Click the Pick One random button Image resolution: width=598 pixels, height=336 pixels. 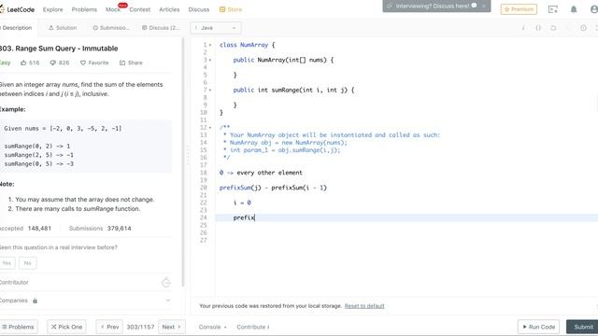66,327
